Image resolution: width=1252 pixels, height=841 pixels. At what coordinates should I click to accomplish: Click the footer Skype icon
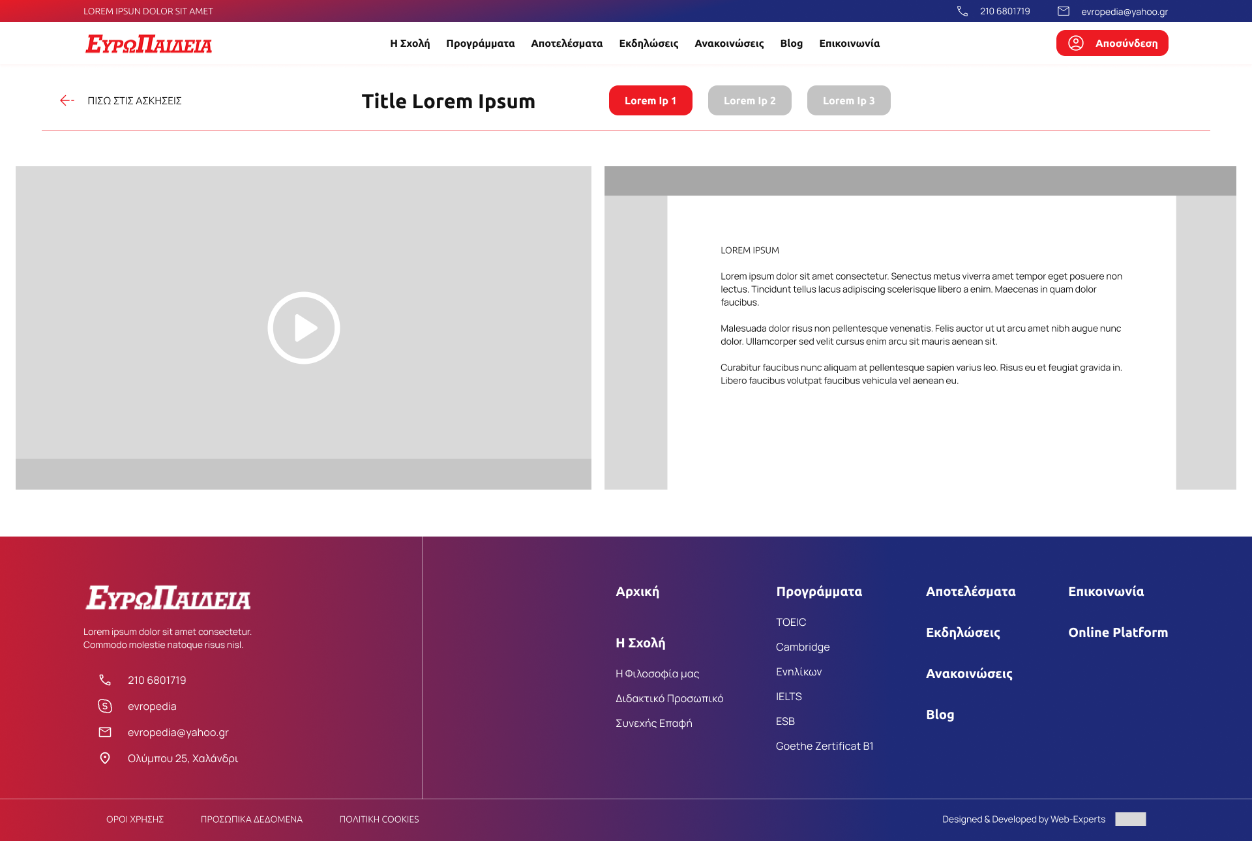[105, 706]
